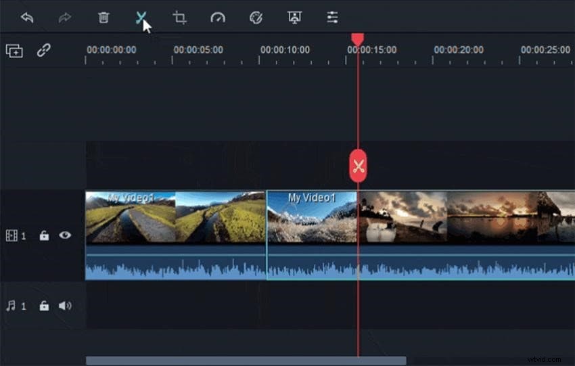
Task: Open the Color palette tool
Action: coord(256,17)
